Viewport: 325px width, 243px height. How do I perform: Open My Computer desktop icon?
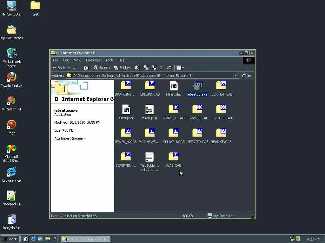[11, 9]
